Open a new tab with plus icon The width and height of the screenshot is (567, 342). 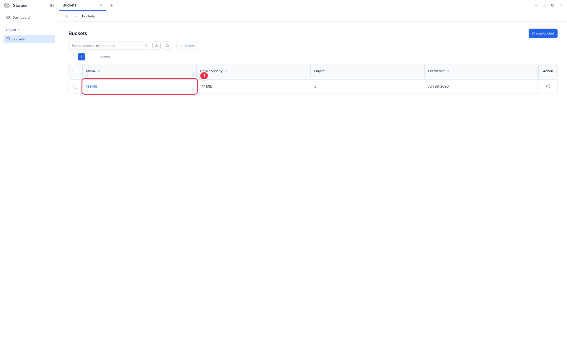(x=112, y=5)
